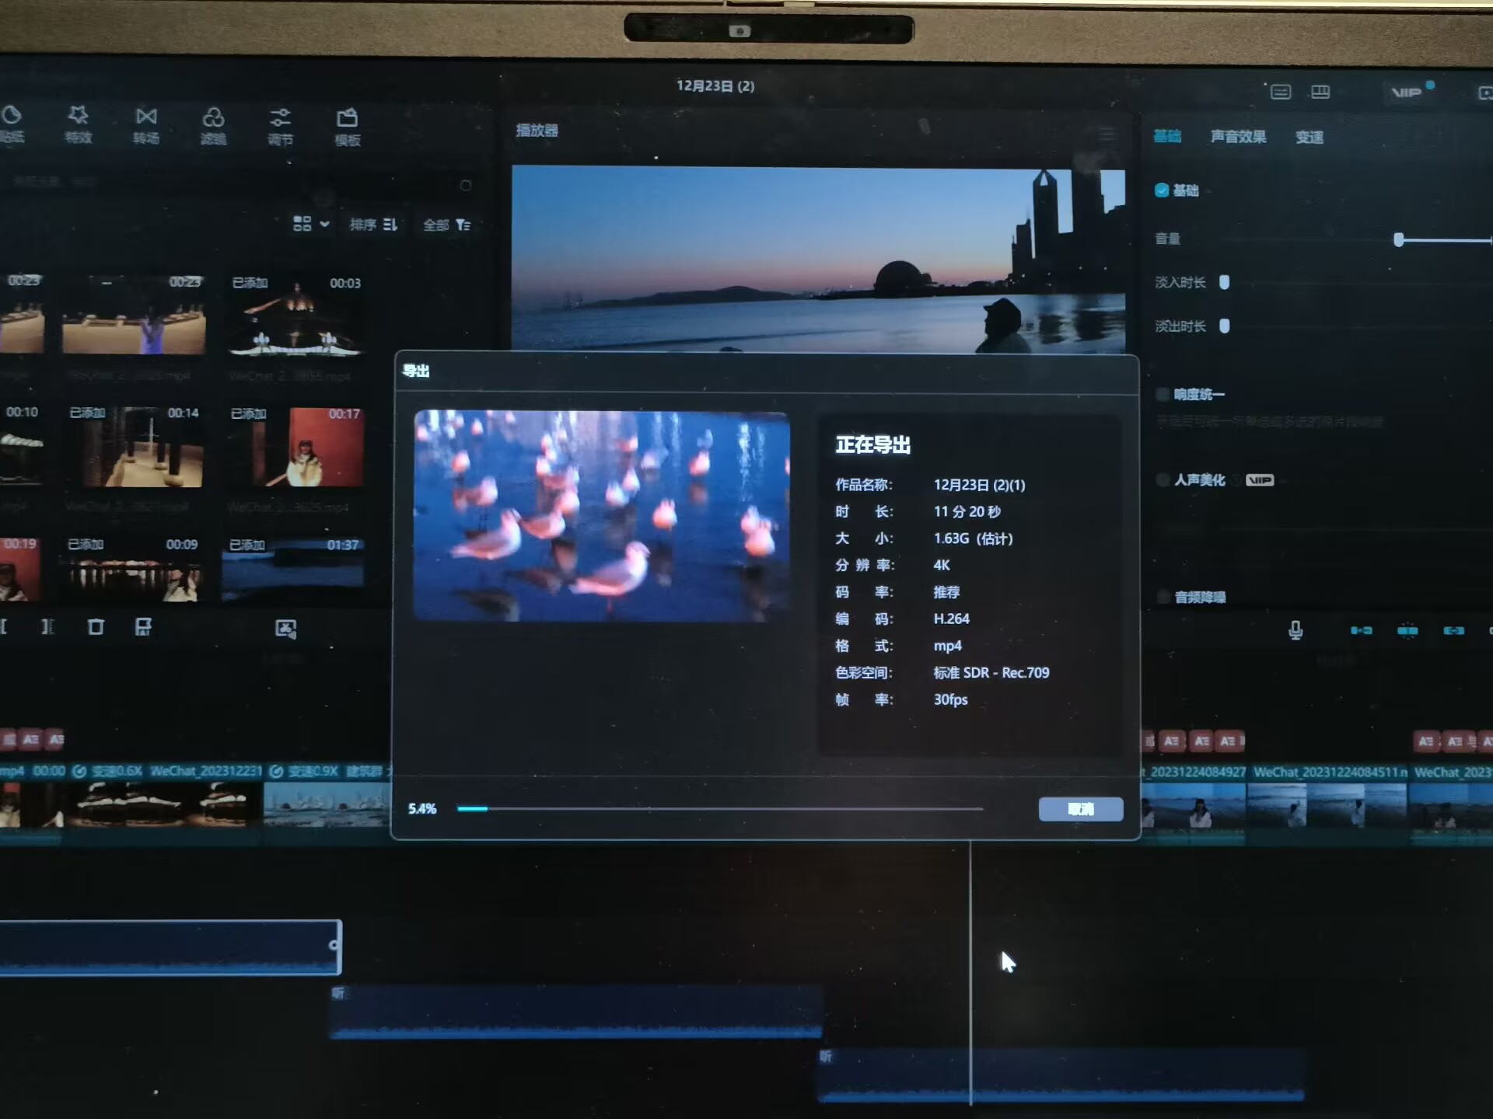The image size is (1493, 1119).
Task: Open the 排序 sort dropdown
Action: 373,225
